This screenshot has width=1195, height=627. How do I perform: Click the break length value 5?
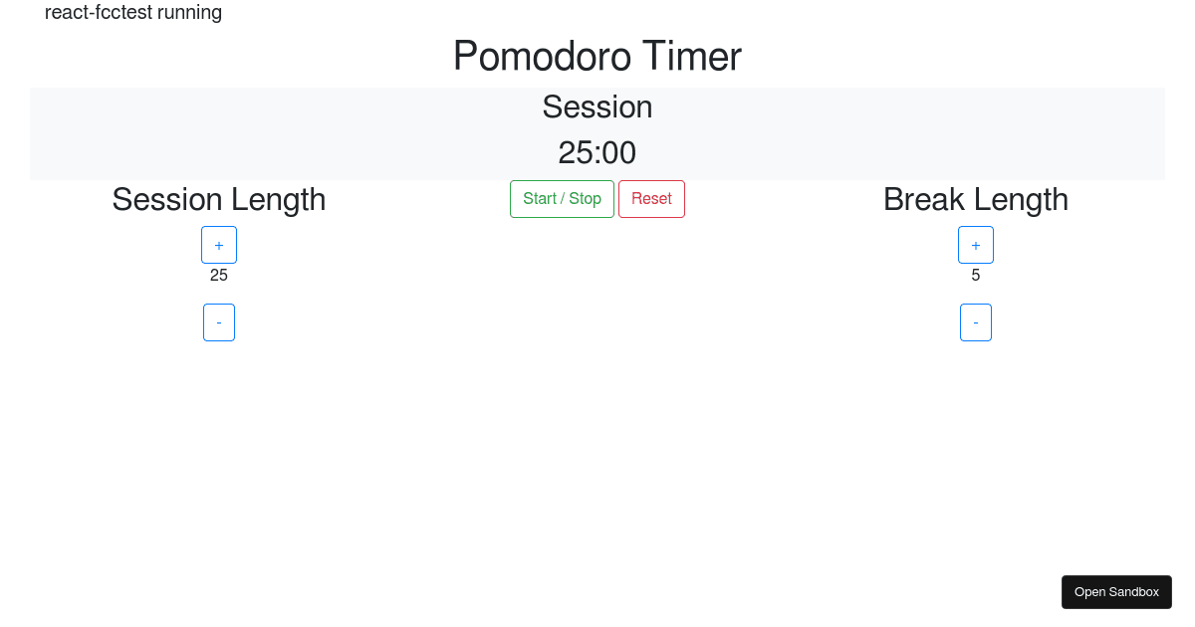976,275
